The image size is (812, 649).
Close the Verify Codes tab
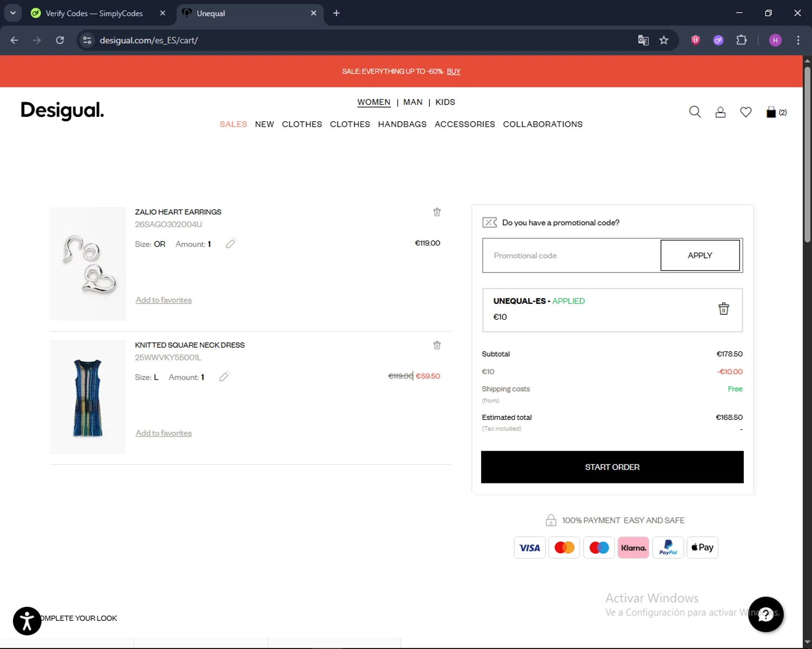coord(162,13)
